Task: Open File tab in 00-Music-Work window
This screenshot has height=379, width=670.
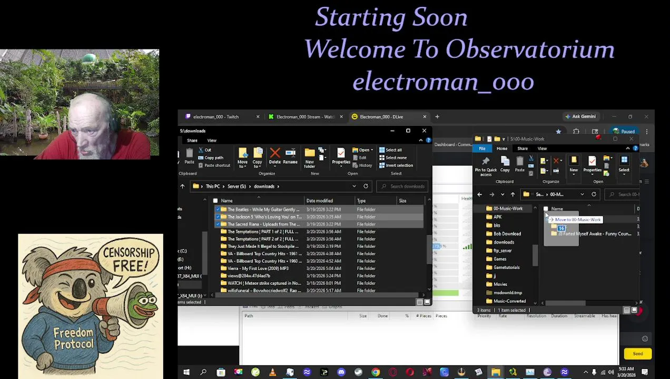Action: pos(482,148)
